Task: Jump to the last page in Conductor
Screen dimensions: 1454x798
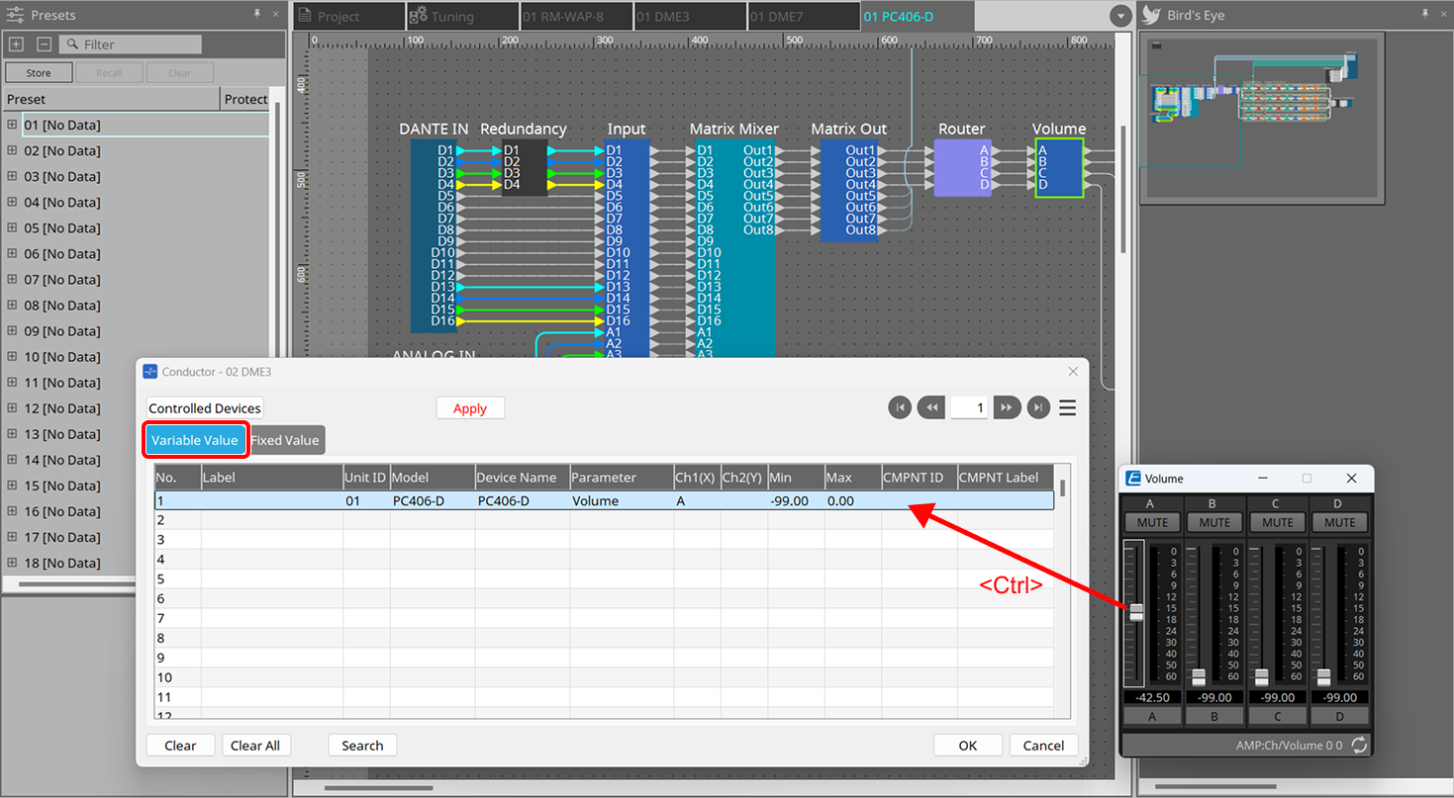Action: click(1038, 406)
